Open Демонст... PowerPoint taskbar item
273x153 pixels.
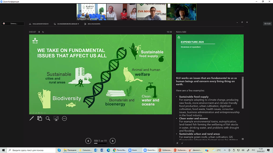coord(195,150)
